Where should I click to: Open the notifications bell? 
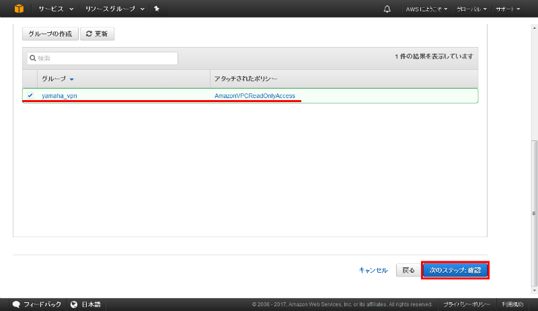387,9
